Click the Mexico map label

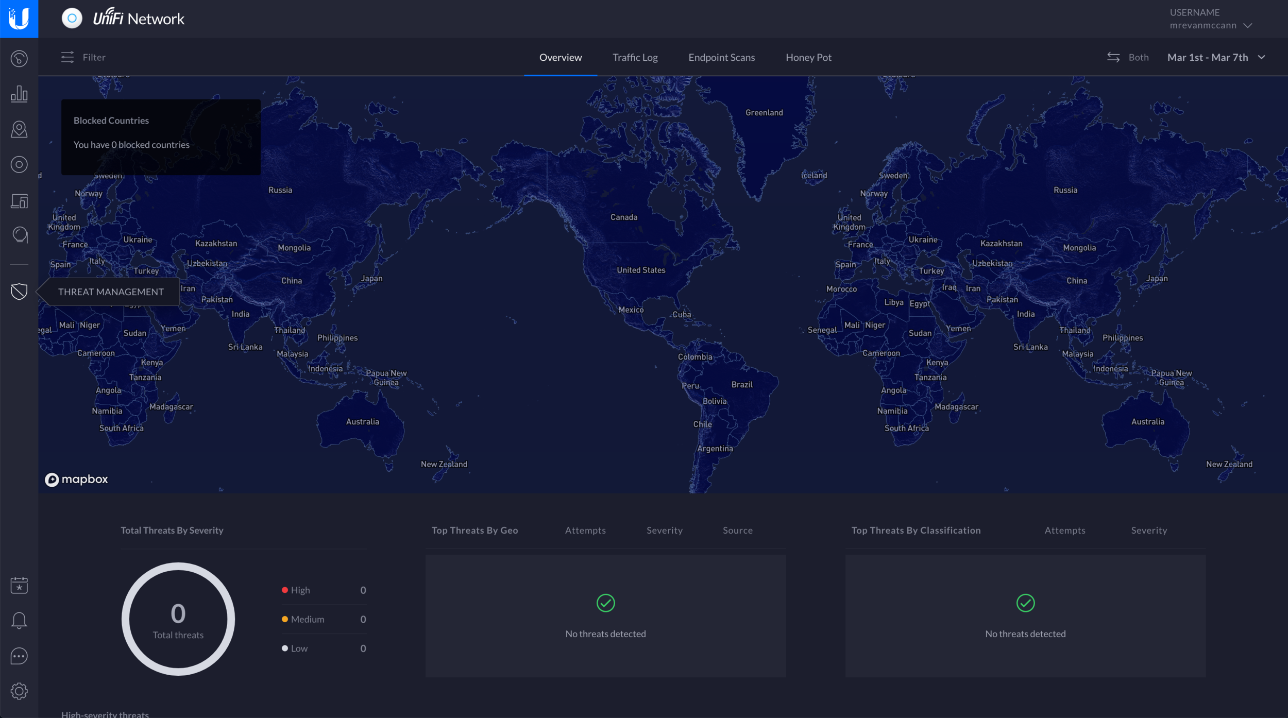(x=631, y=310)
